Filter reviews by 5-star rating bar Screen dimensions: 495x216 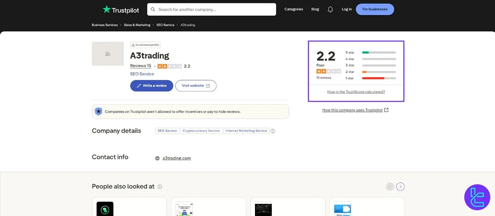[x=379, y=52]
